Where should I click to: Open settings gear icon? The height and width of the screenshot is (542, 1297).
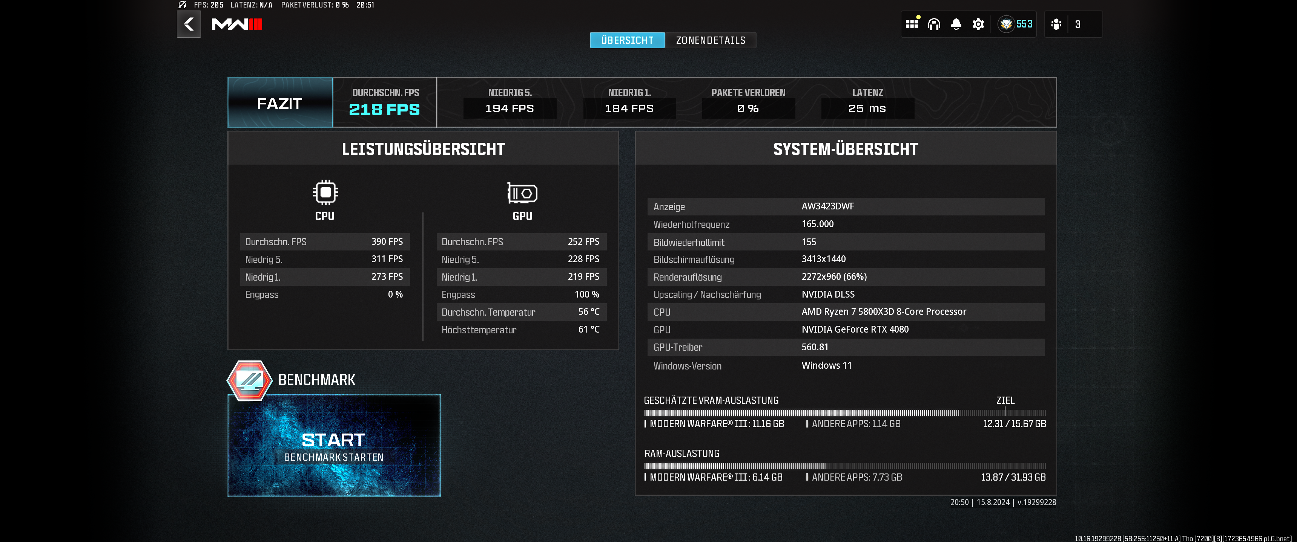978,24
